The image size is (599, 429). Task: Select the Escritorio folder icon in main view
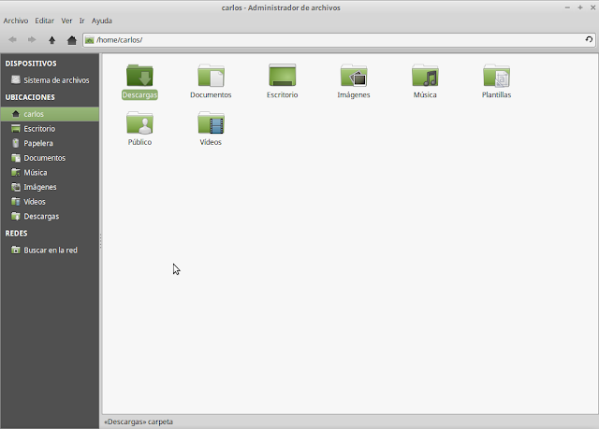tap(283, 75)
